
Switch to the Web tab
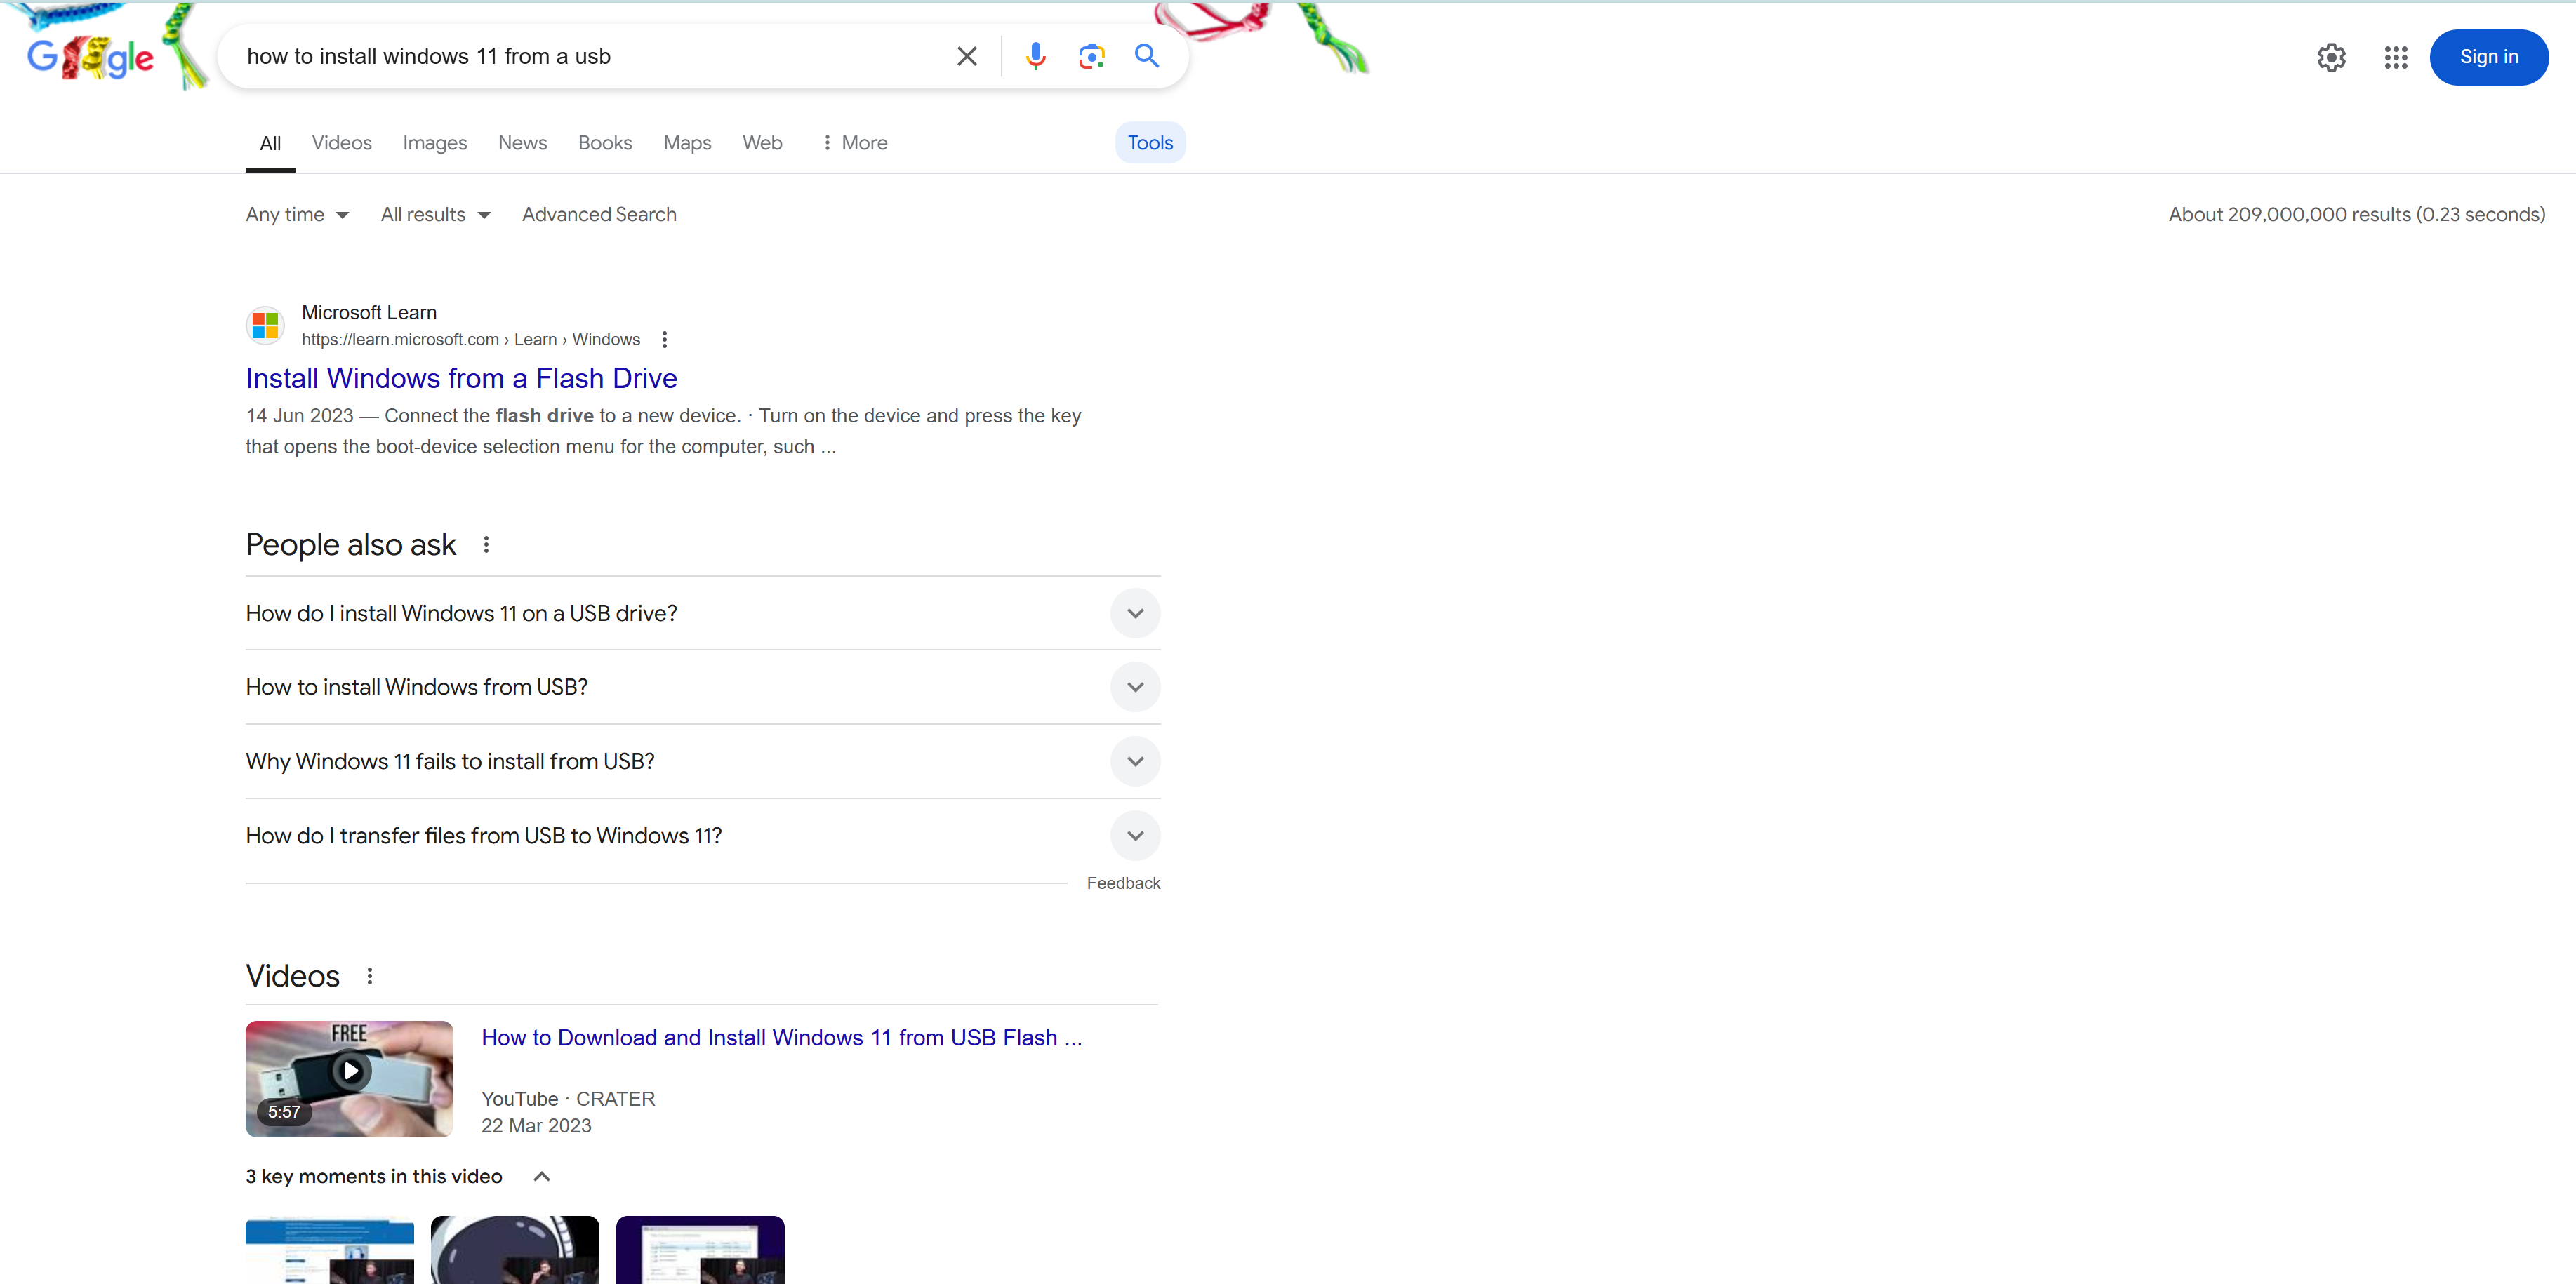pyautogui.click(x=762, y=143)
